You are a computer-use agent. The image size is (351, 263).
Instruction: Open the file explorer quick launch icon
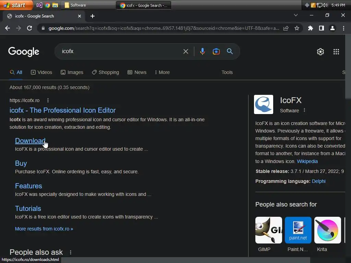[55, 5]
